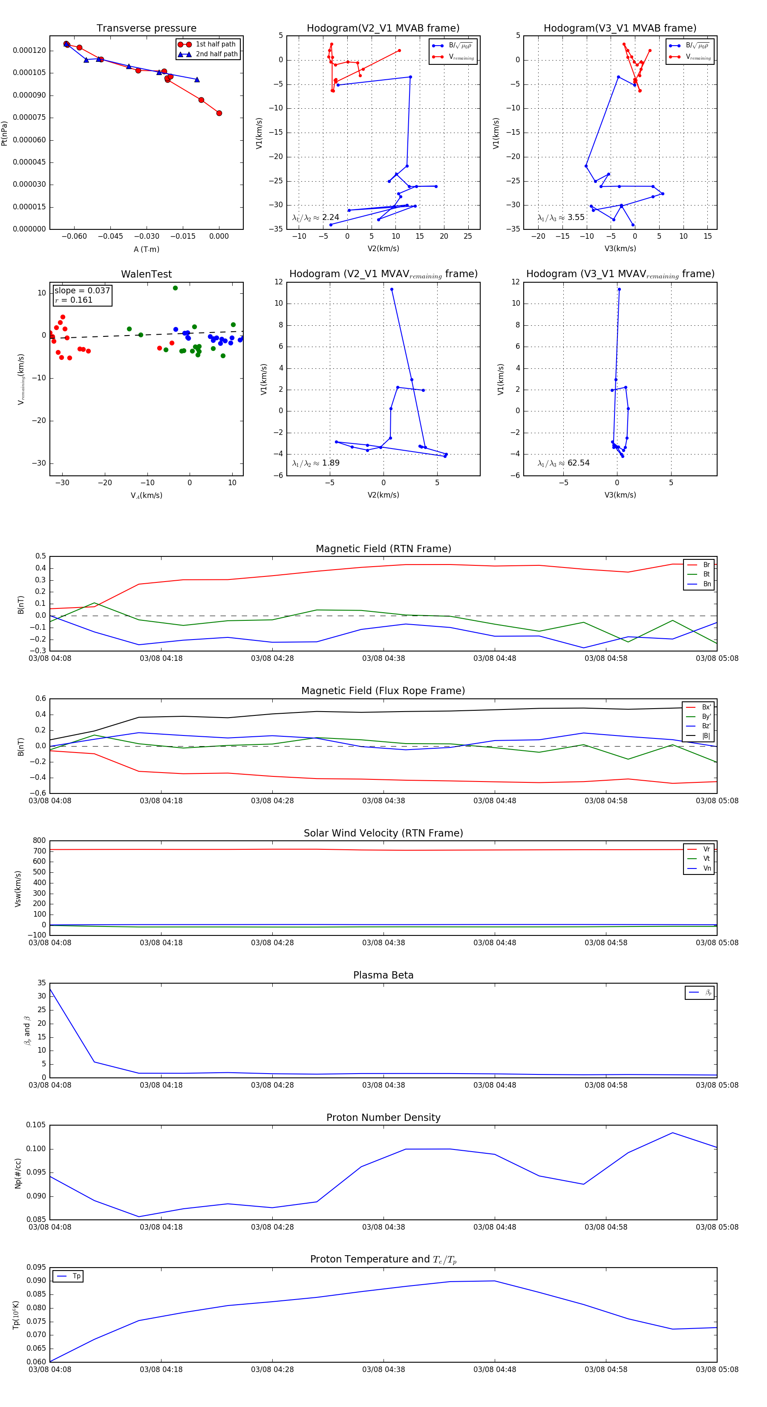Click the 'Bn' legend entry
Screen dimensions: 767x1407
point(699,584)
